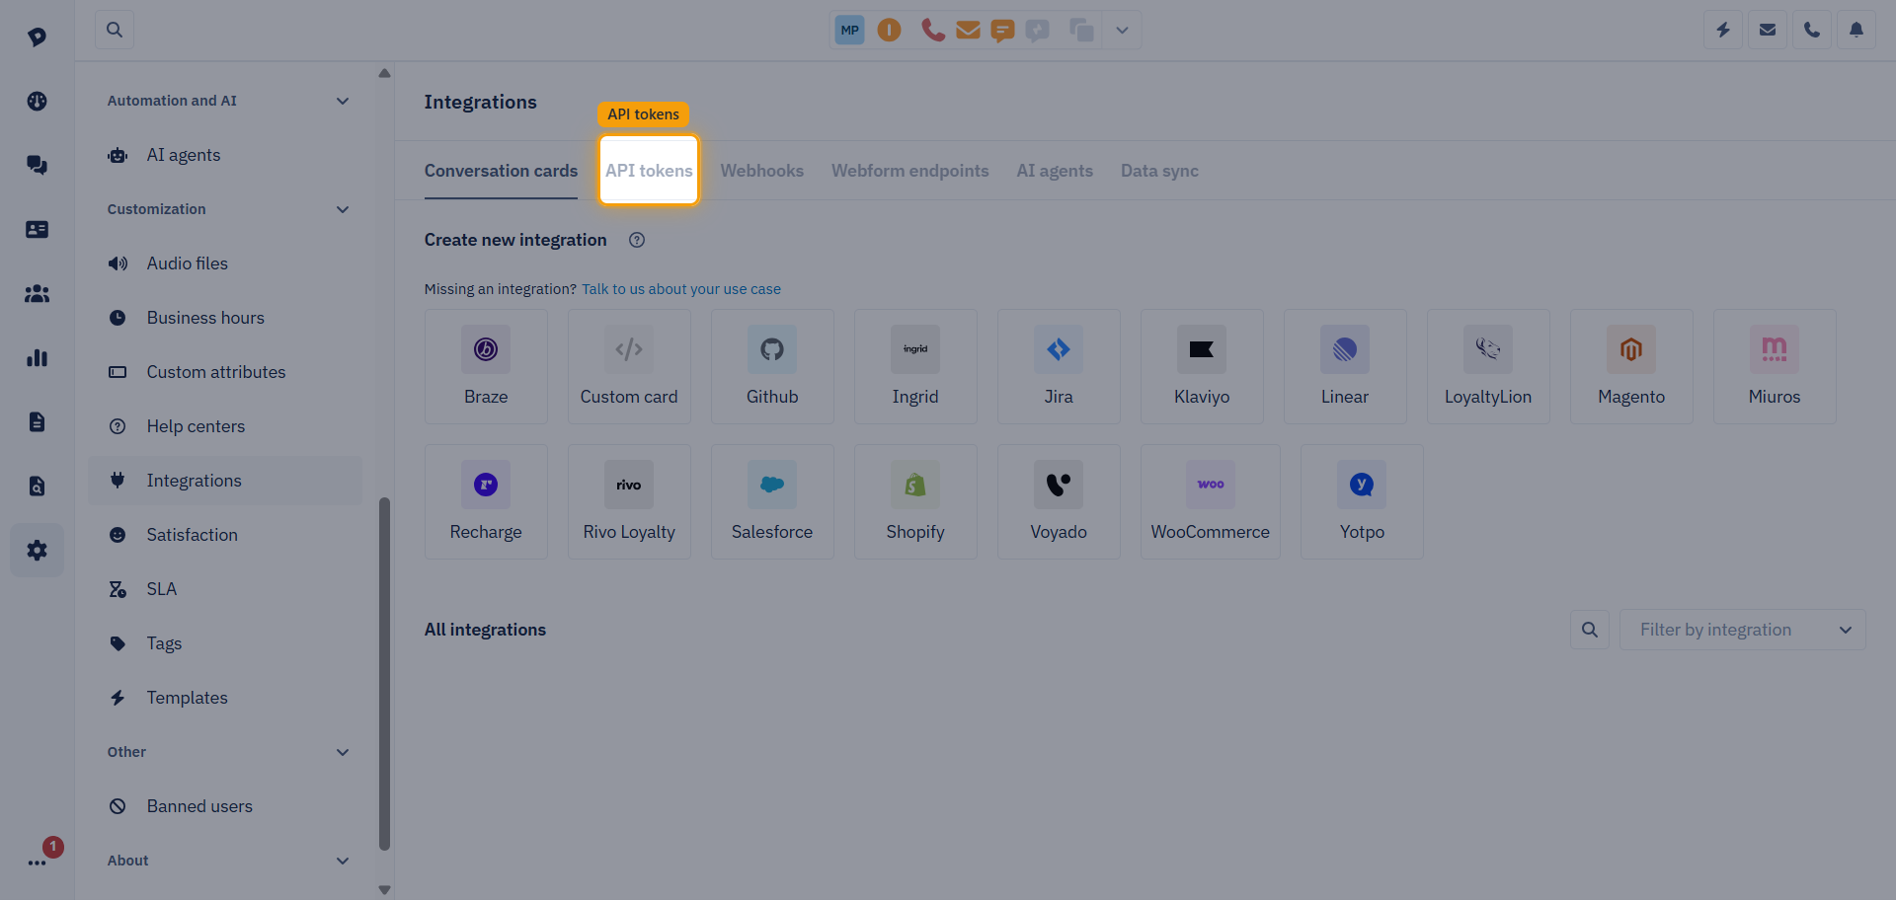1896x901 pixels.
Task: Open the lightning bolt quick actions icon
Action: (1723, 30)
